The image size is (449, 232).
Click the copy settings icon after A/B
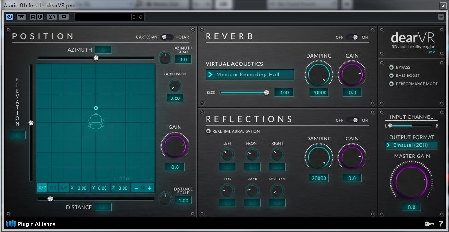[x=64, y=17]
